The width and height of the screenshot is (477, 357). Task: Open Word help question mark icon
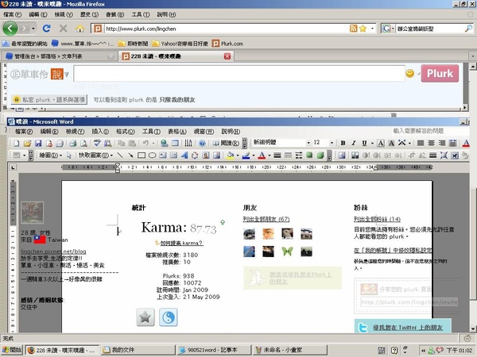[x=202, y=144]
